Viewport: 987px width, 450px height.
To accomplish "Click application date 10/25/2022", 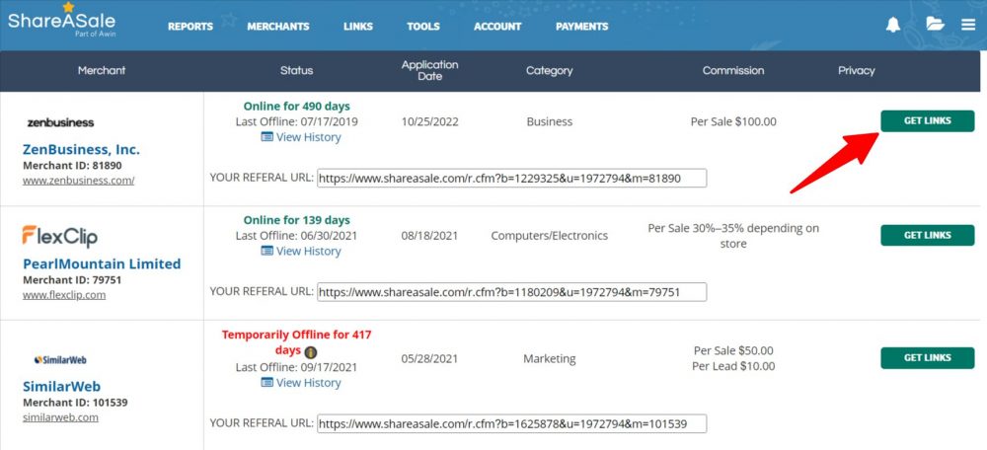I will (430, 121).
